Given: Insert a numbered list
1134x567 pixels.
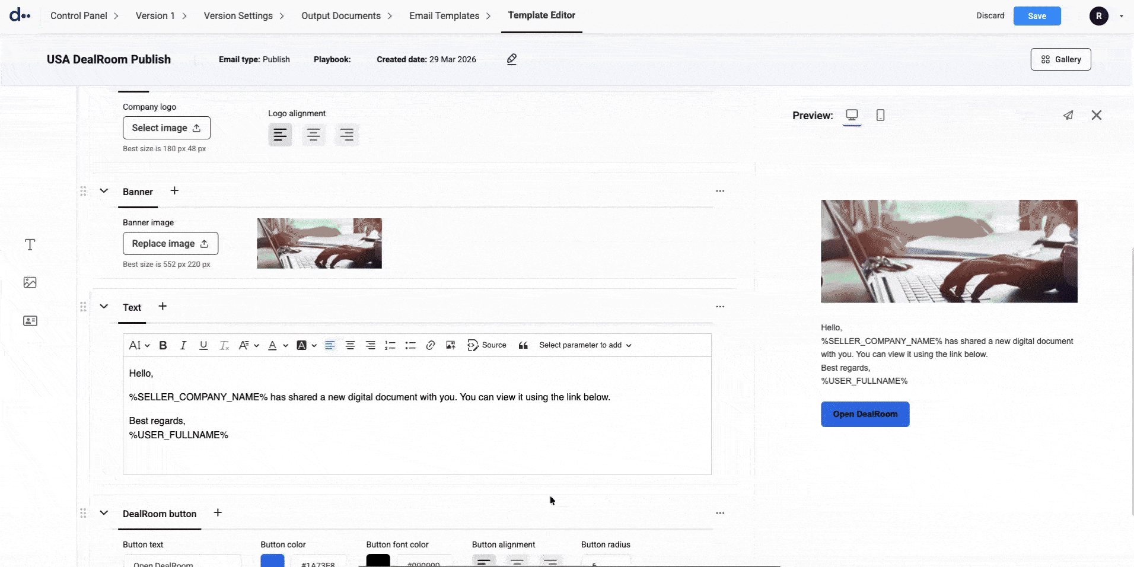Looking at the screenshot, I should coord(390,345).
